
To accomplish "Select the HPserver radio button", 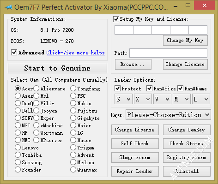I will pos(36,140).
